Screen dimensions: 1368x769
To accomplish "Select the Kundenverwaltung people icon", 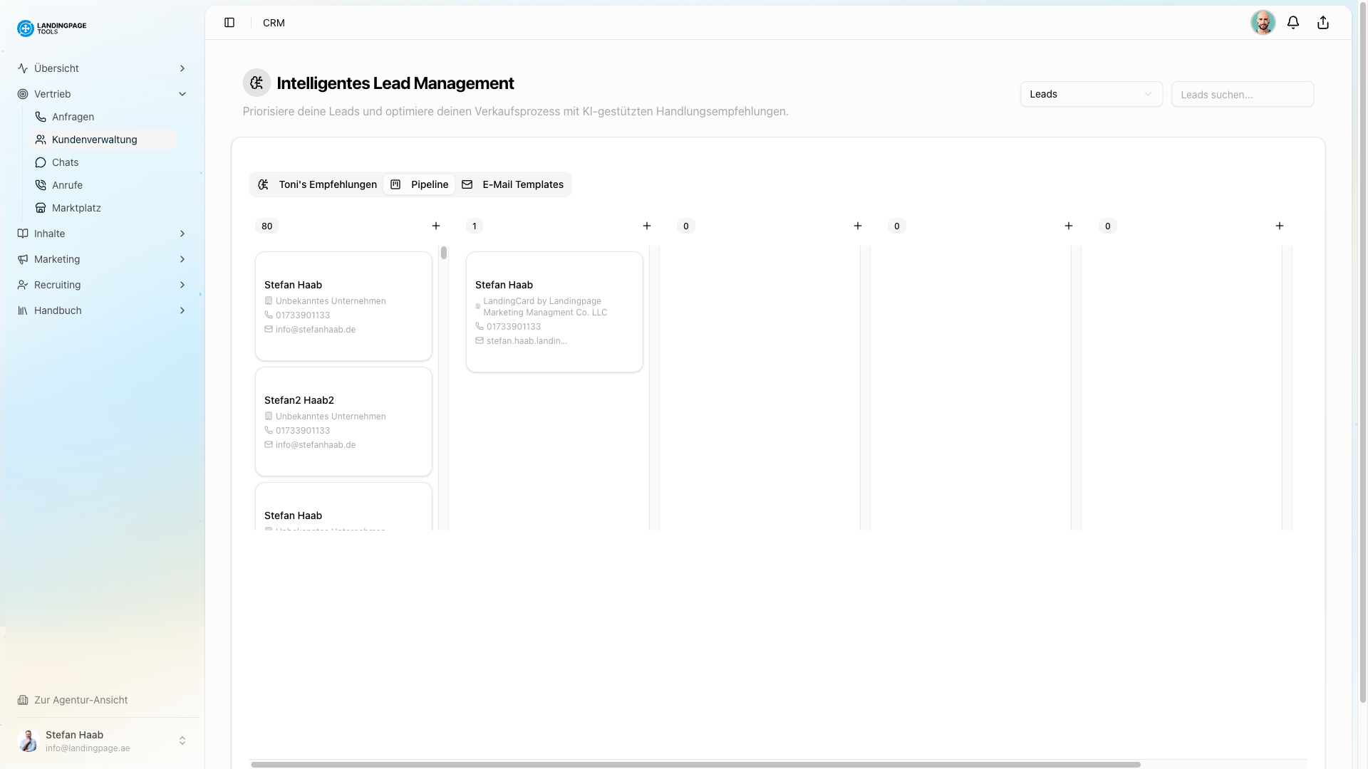I will [41, 140].
